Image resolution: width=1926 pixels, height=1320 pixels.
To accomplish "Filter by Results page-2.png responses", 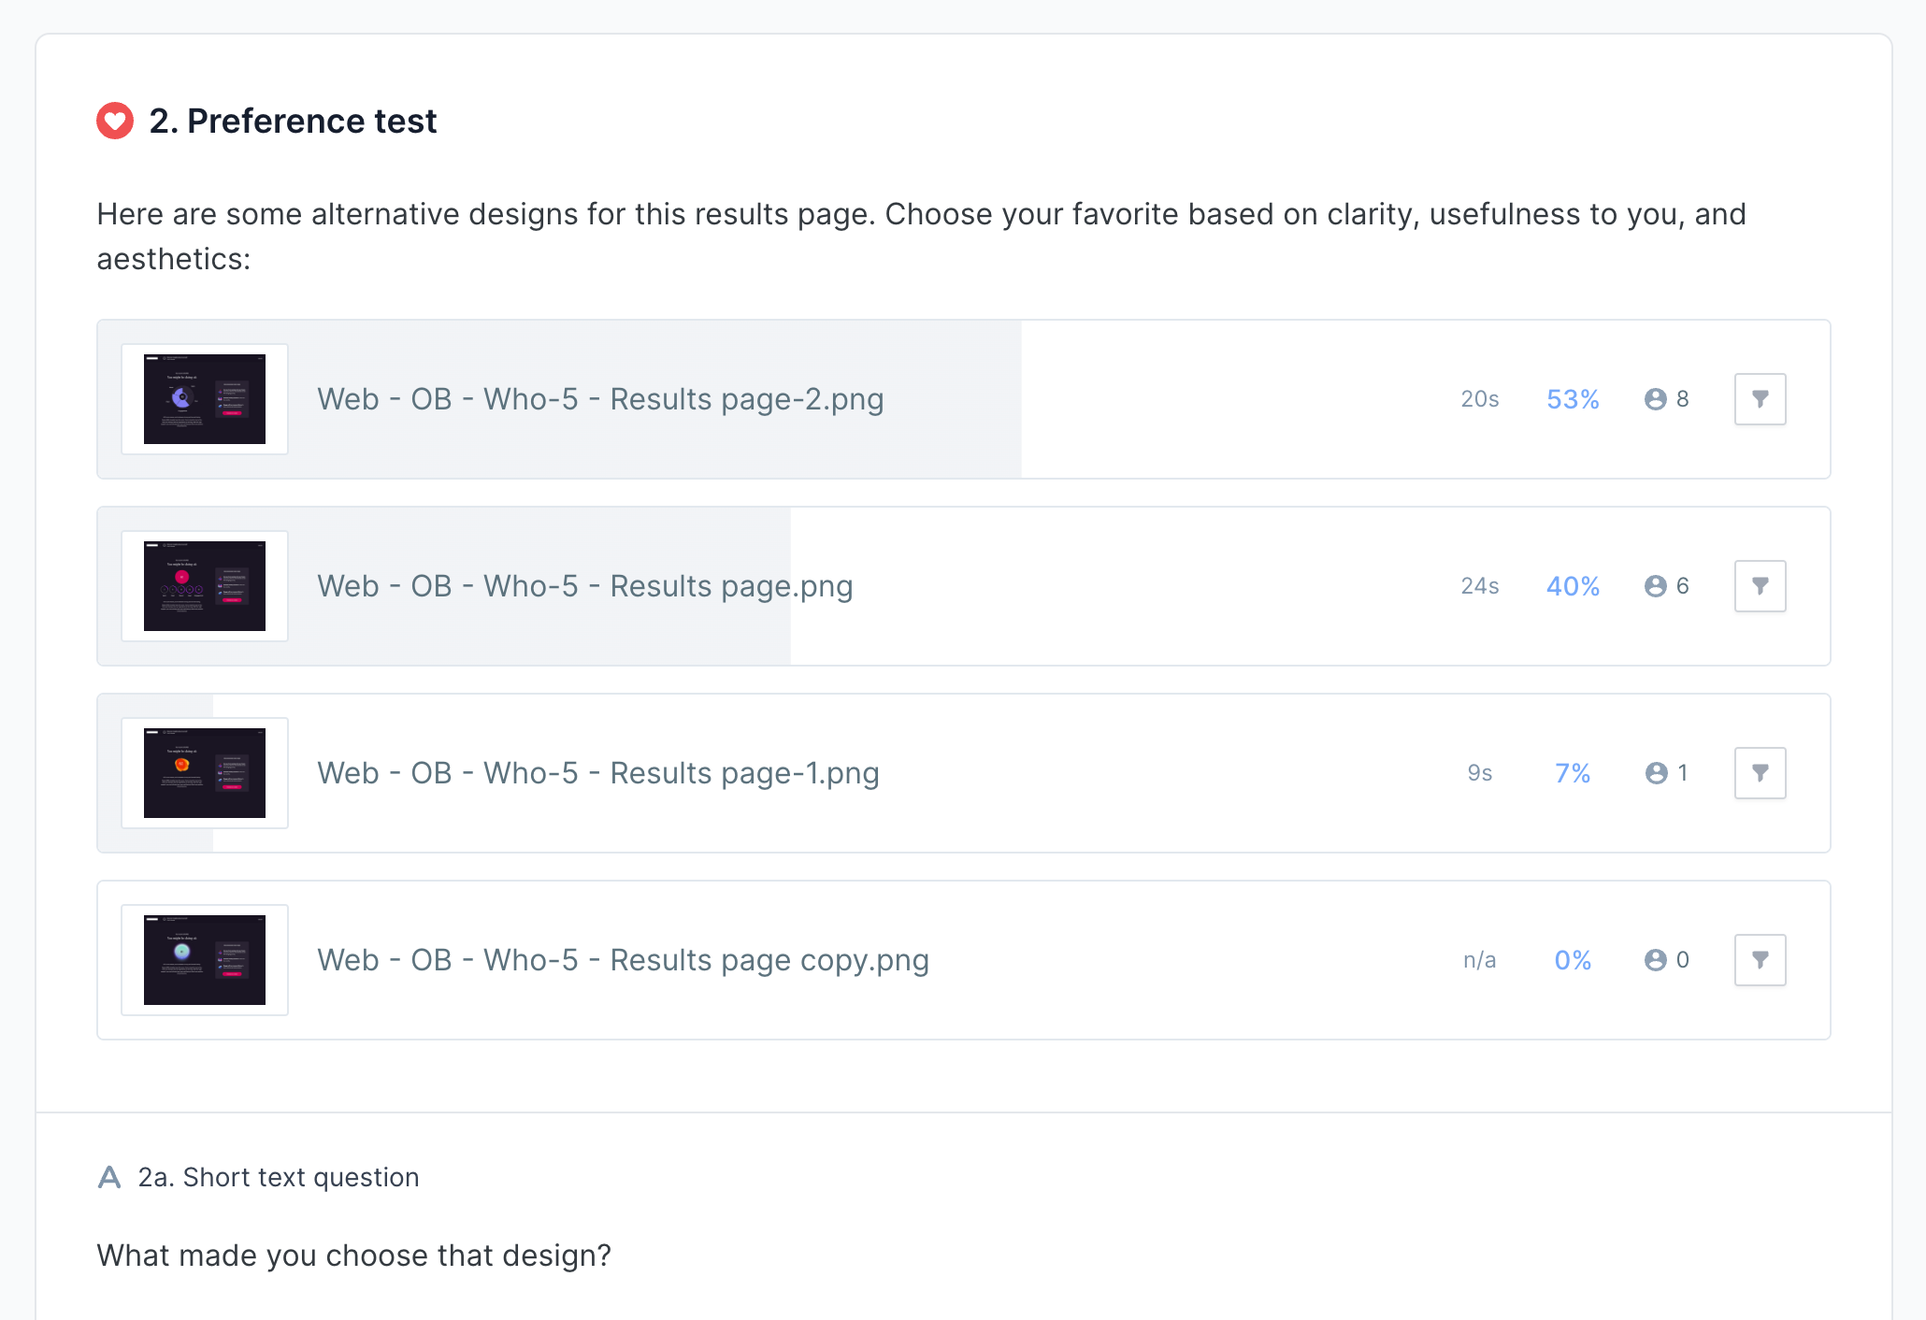I will click(1760, 399).
